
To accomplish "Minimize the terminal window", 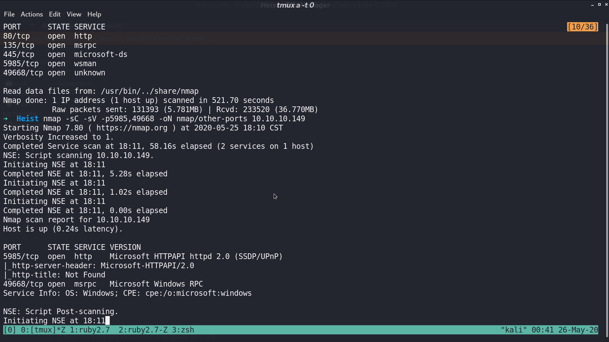I will (593, 5).
